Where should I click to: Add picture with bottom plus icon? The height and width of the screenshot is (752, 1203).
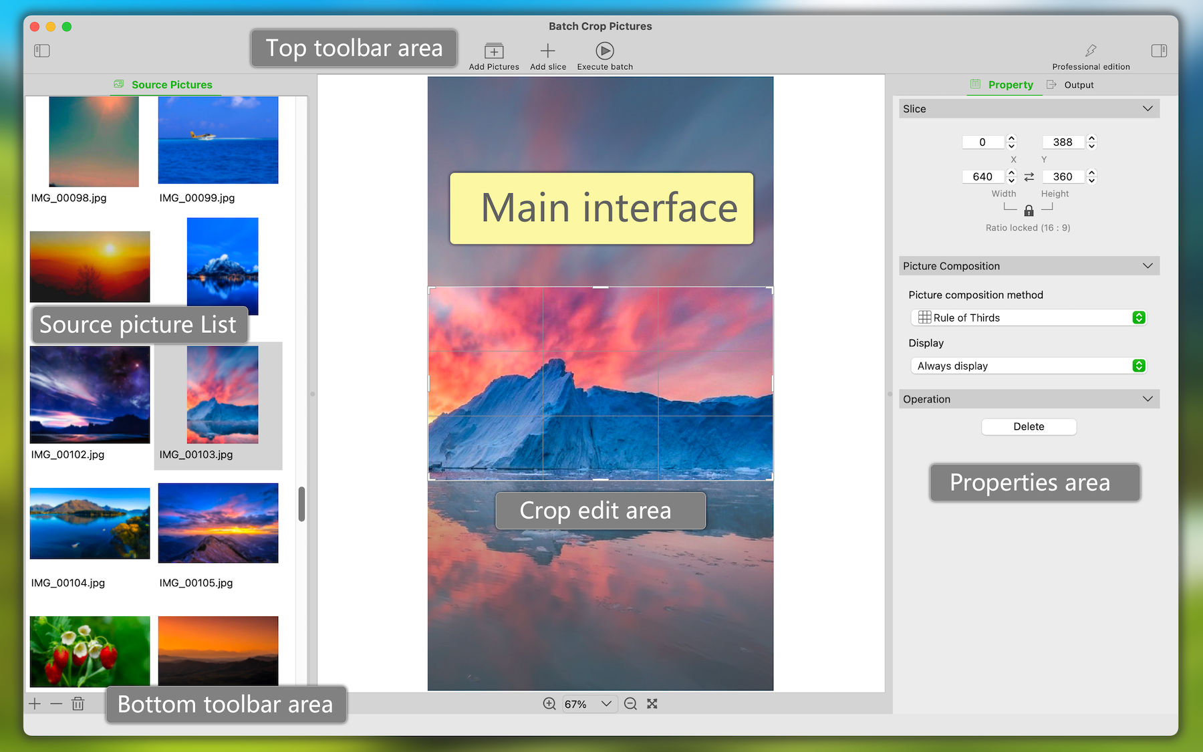(x=35, y=704)
